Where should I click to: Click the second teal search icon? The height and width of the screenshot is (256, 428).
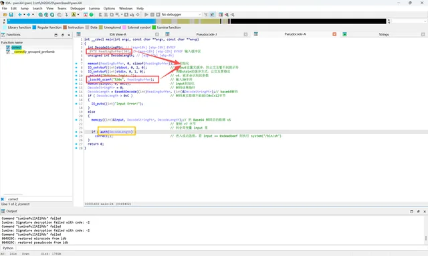(x=46, y=15)
